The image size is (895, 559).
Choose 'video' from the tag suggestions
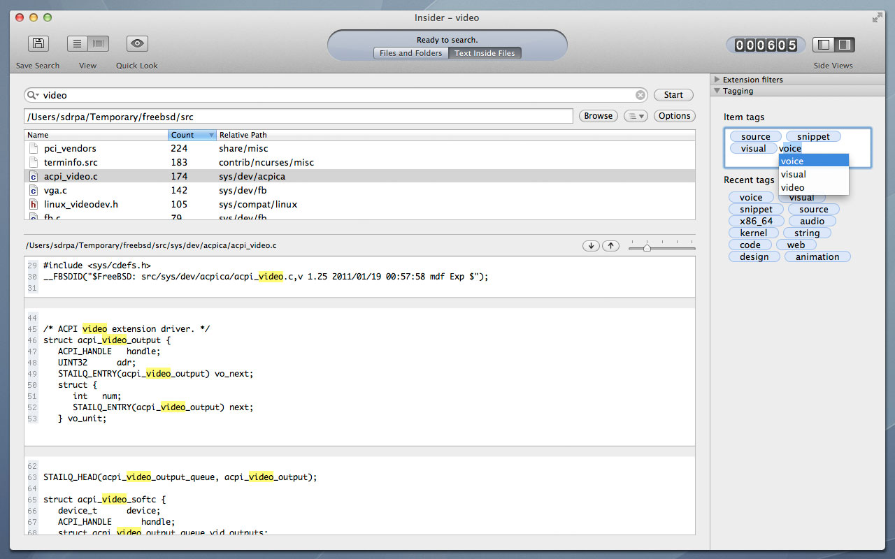793,187
